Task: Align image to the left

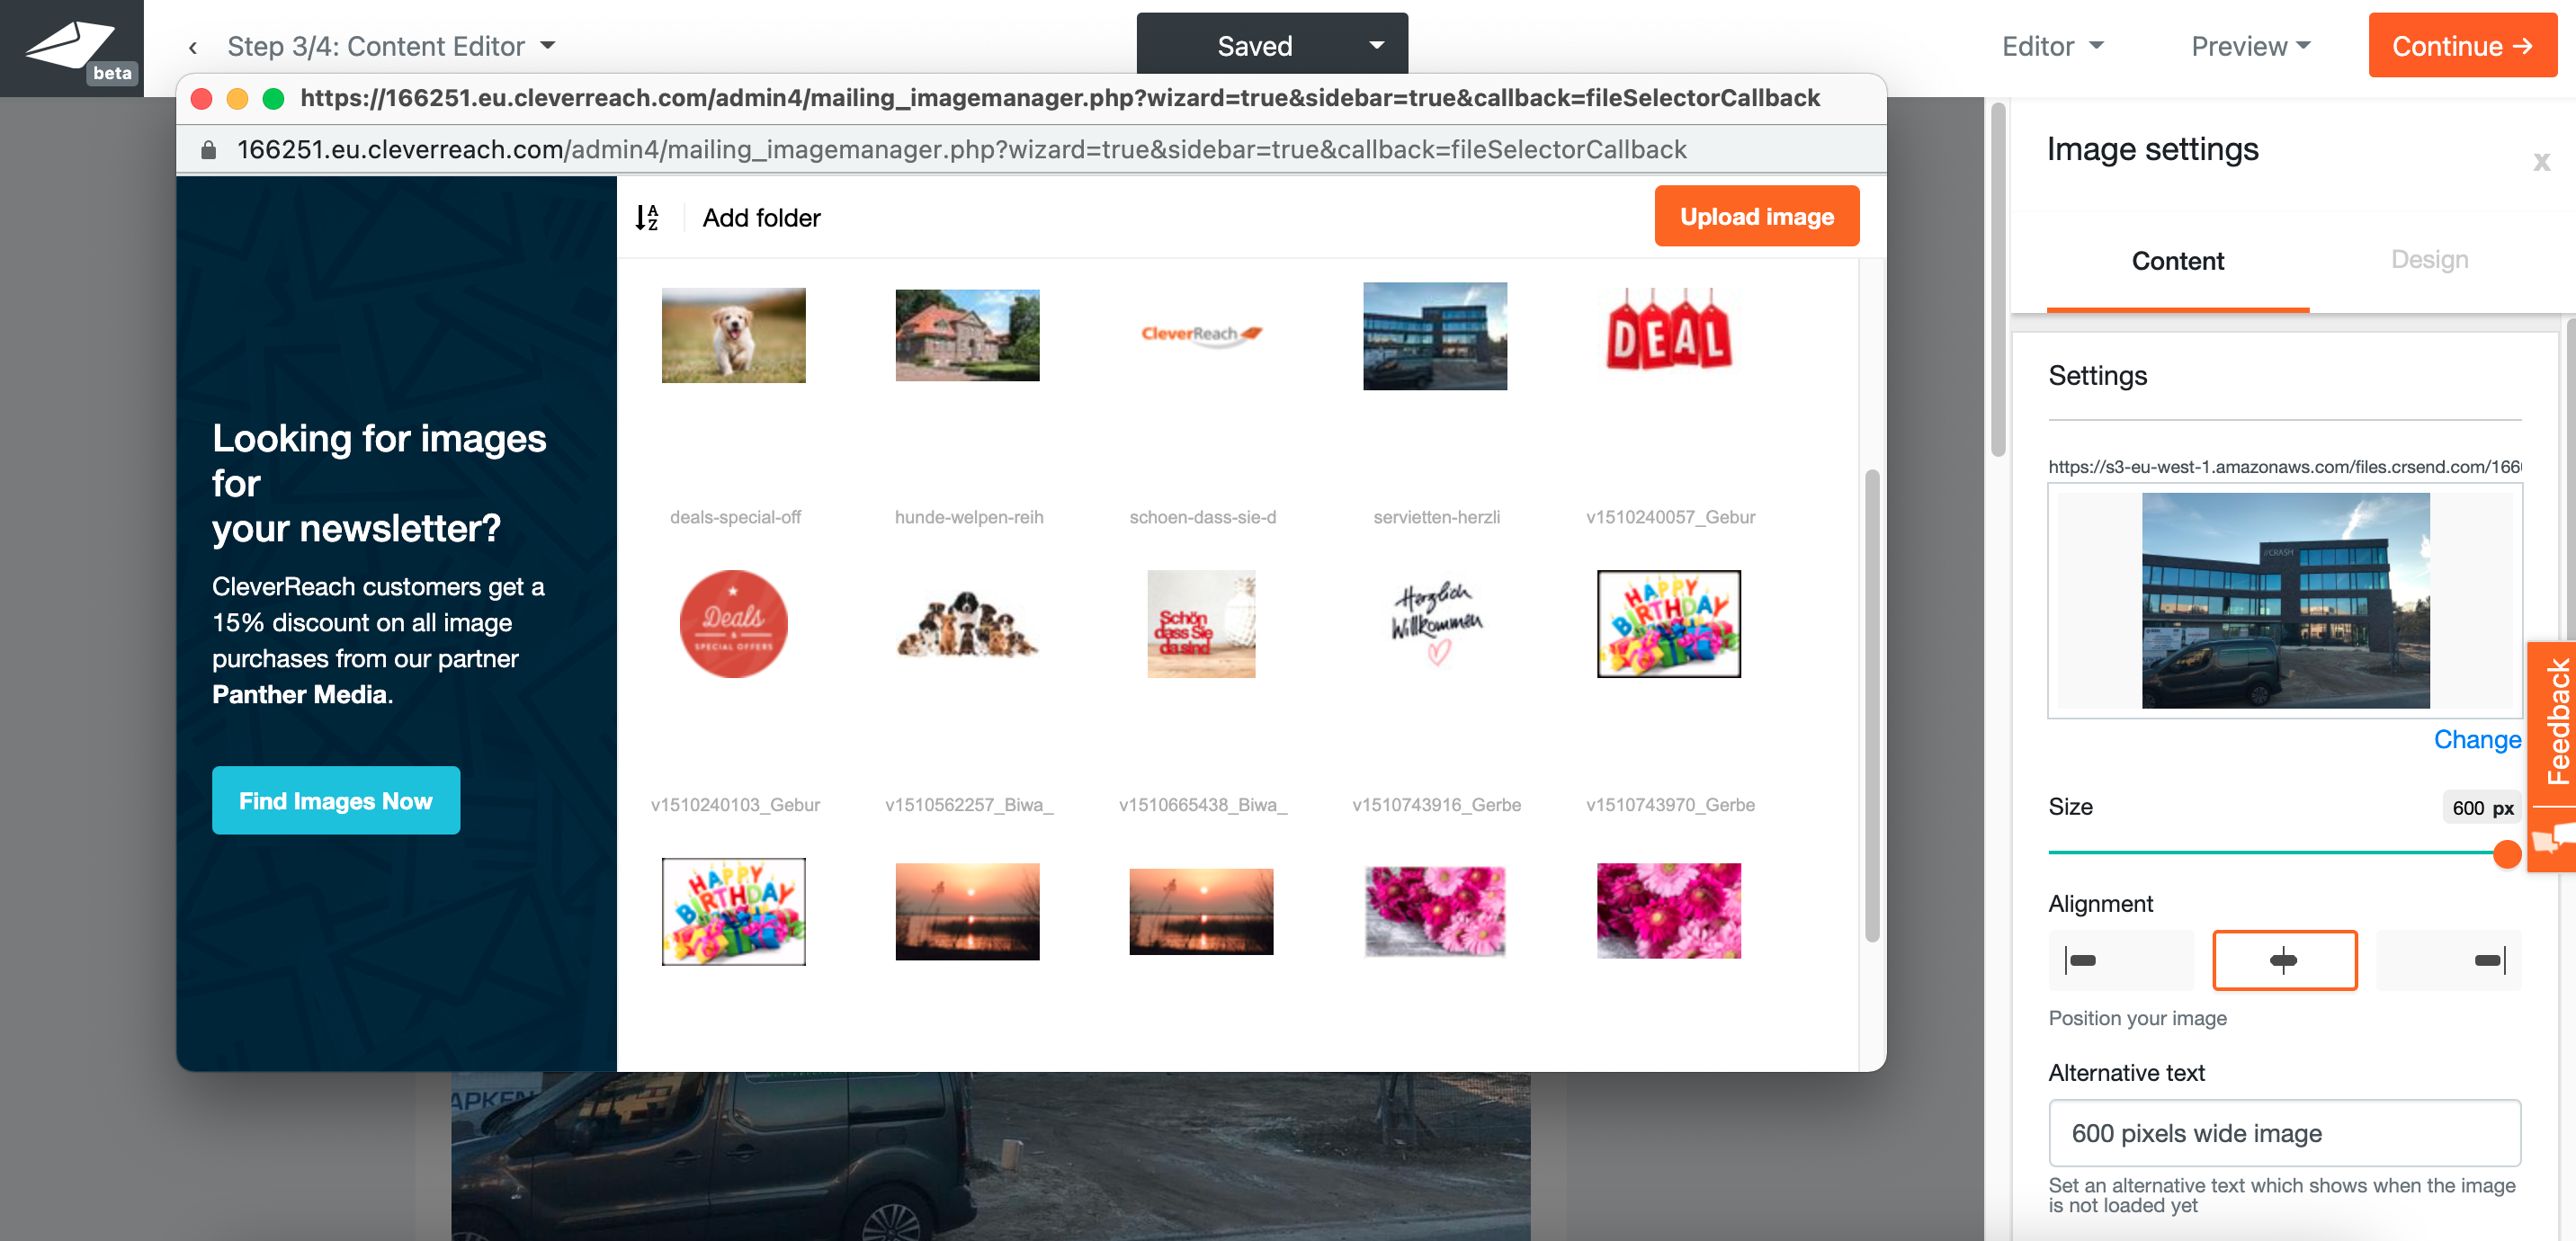Action: 2120,960
